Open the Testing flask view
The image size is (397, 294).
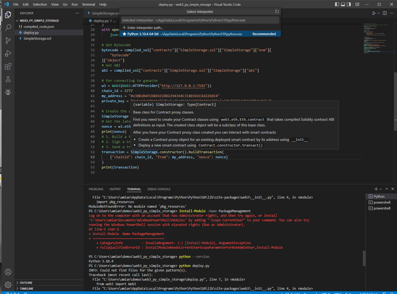click(8, 79)
